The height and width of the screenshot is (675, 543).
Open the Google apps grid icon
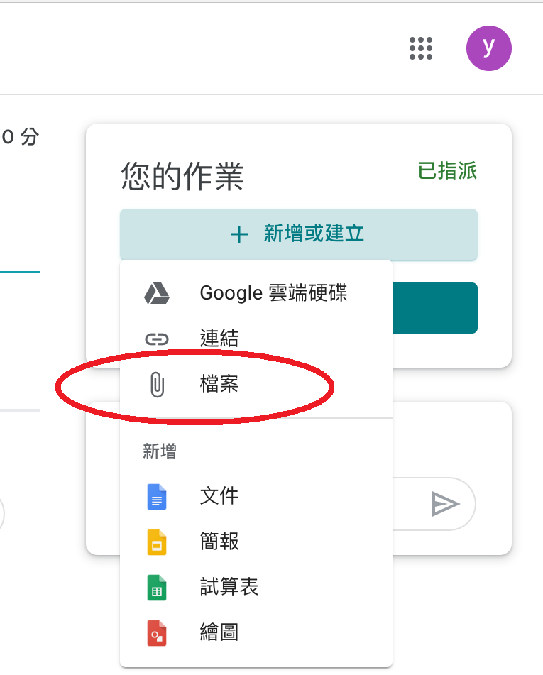point(421,48)
